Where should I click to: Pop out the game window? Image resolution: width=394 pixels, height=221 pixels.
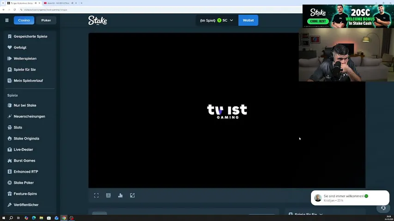point(133,195)
